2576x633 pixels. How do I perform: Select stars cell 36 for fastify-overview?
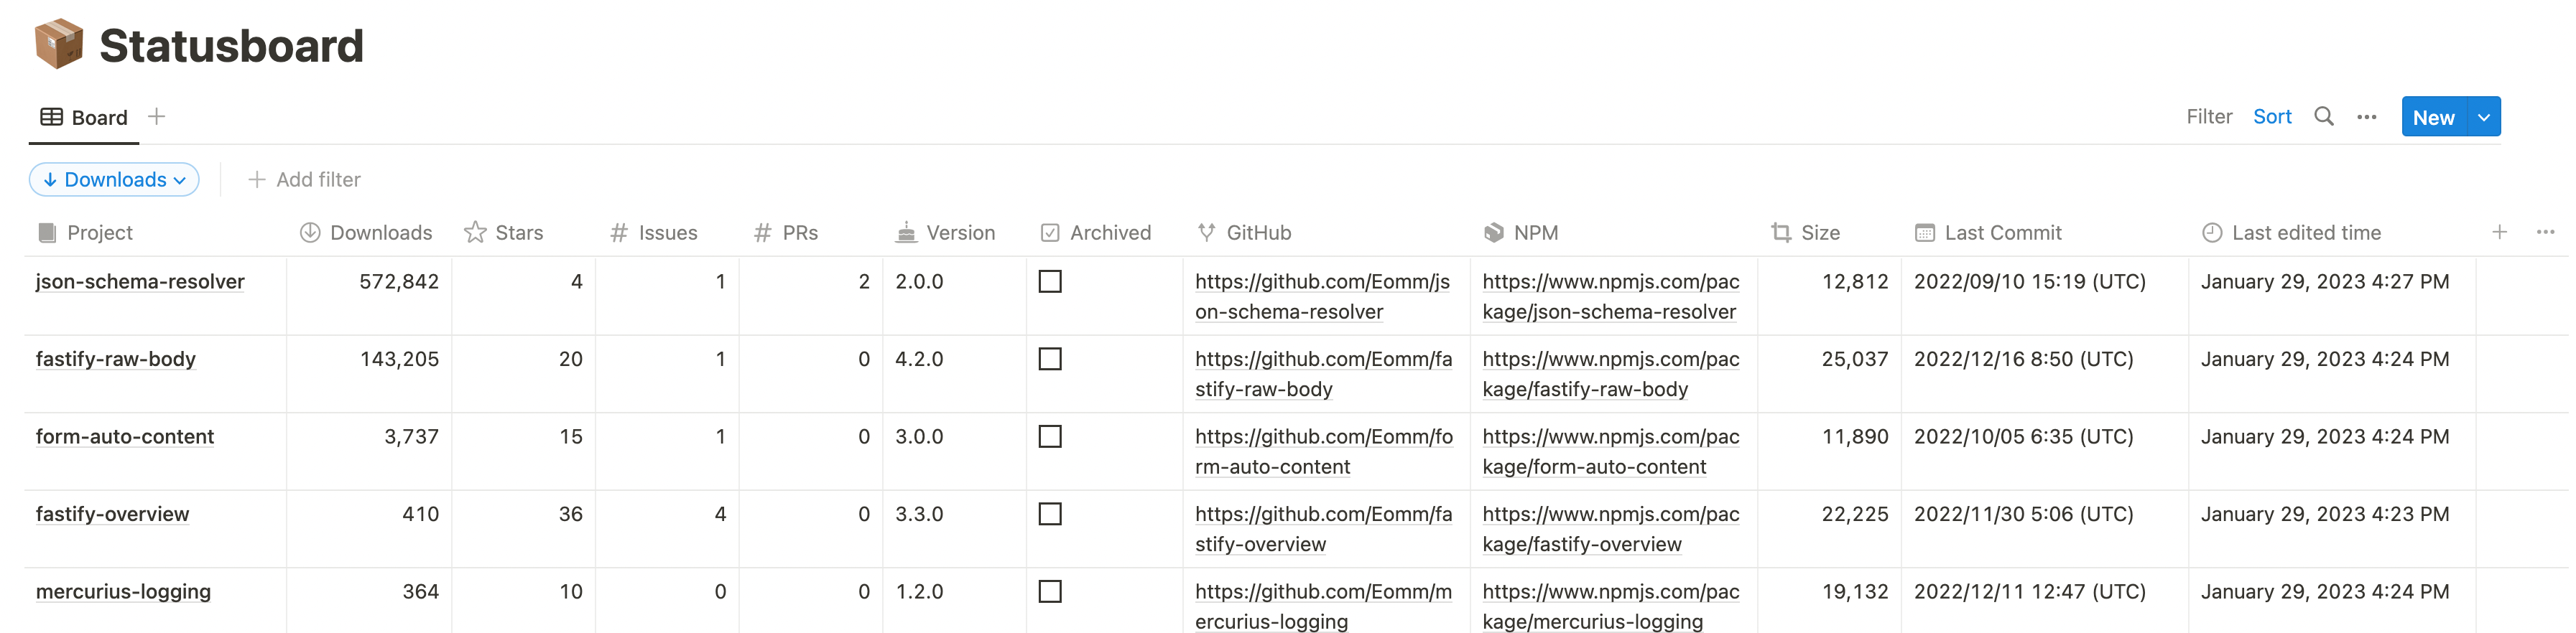click(x=523, y=528)
